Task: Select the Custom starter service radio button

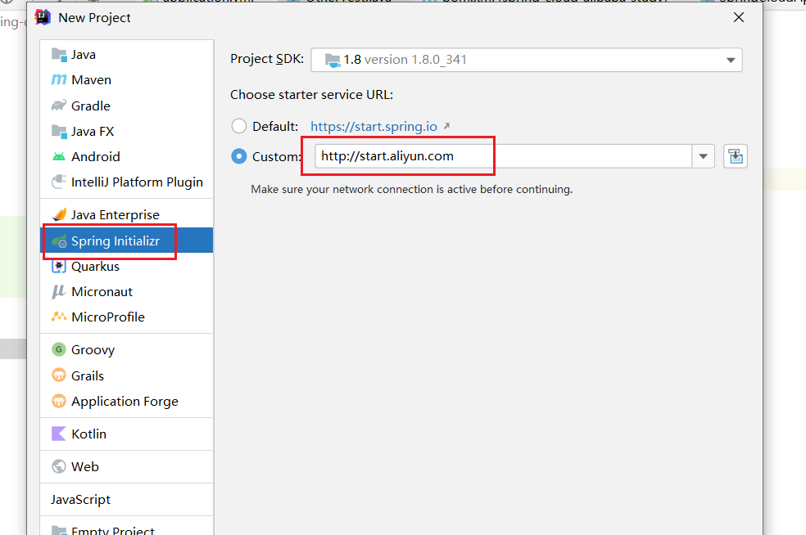Action: click(x=239, y=156)
